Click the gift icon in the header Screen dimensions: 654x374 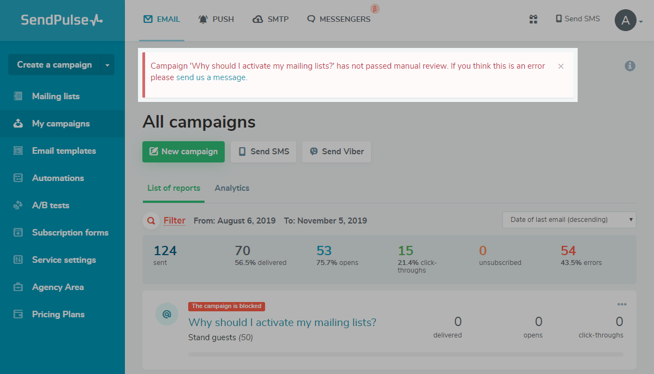point(533,19)
